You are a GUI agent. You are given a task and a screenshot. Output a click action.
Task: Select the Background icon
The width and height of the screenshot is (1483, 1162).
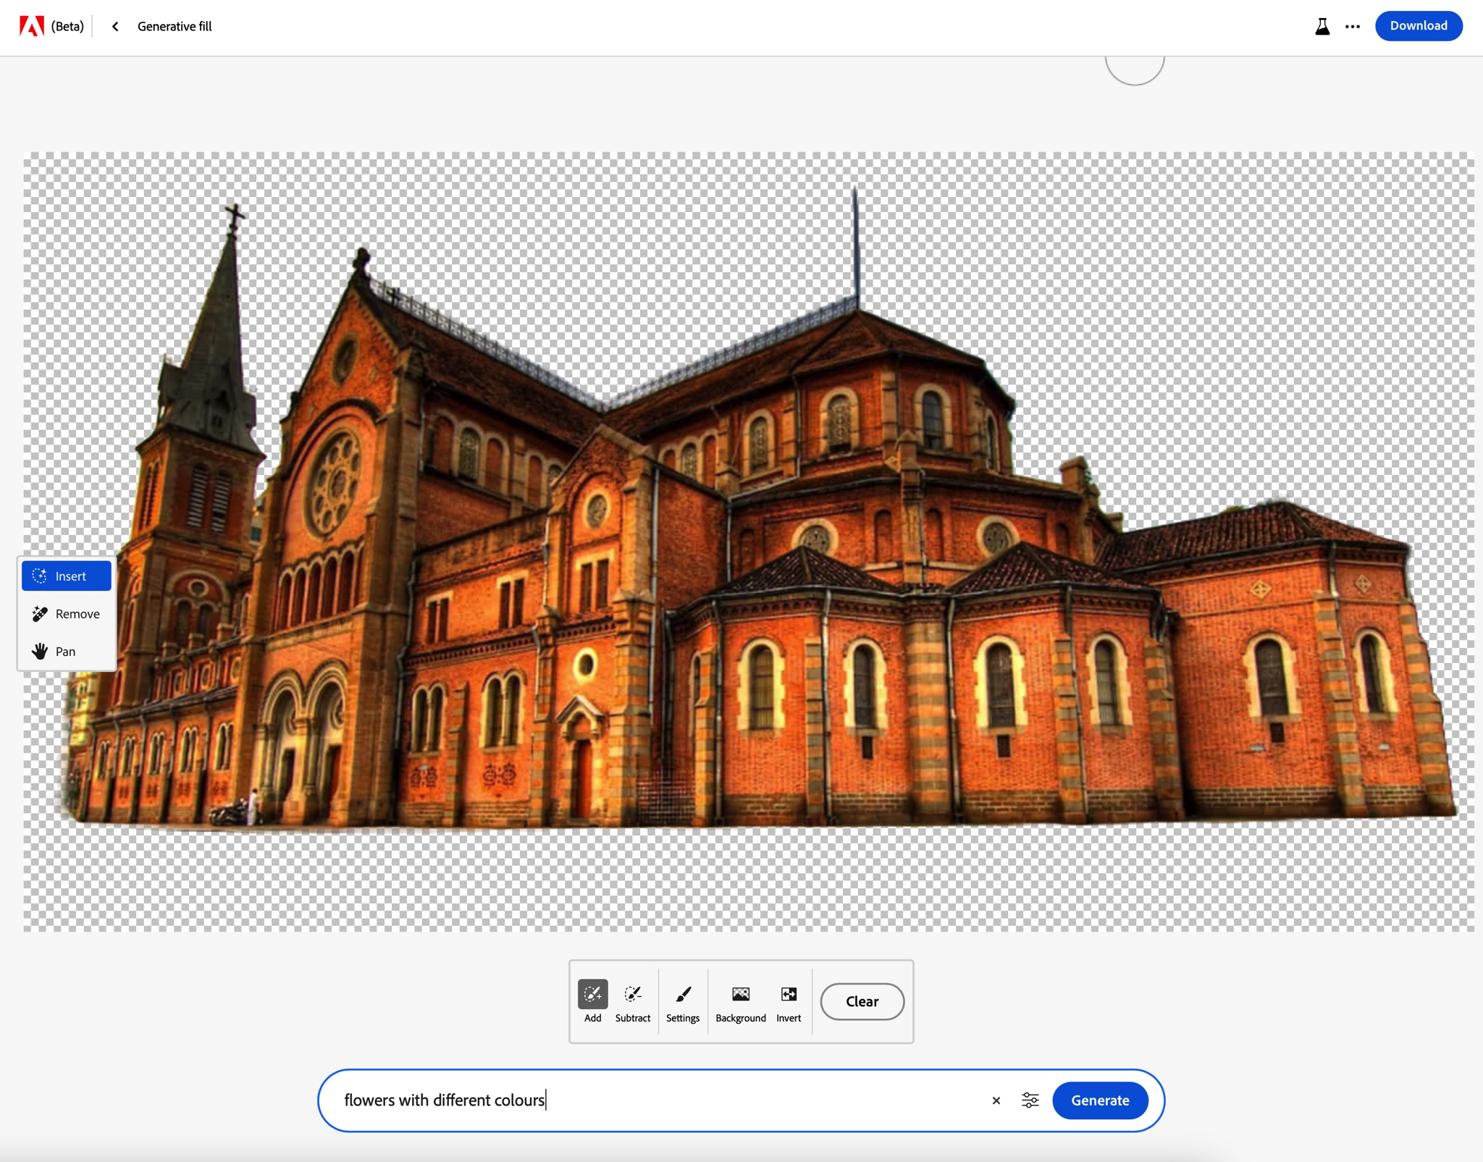click(740, 1001)
